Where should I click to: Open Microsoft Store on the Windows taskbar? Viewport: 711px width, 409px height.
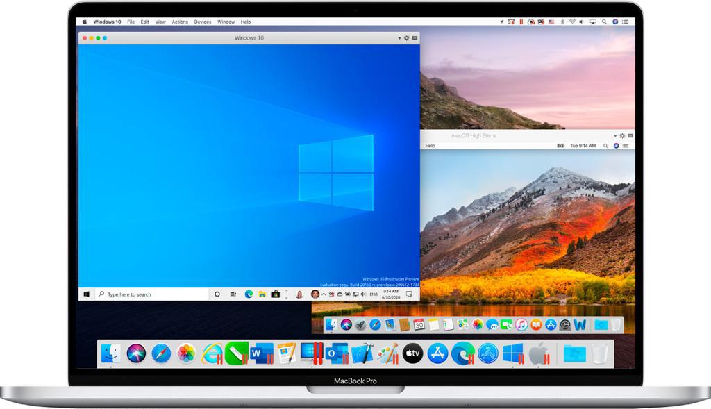276,294
